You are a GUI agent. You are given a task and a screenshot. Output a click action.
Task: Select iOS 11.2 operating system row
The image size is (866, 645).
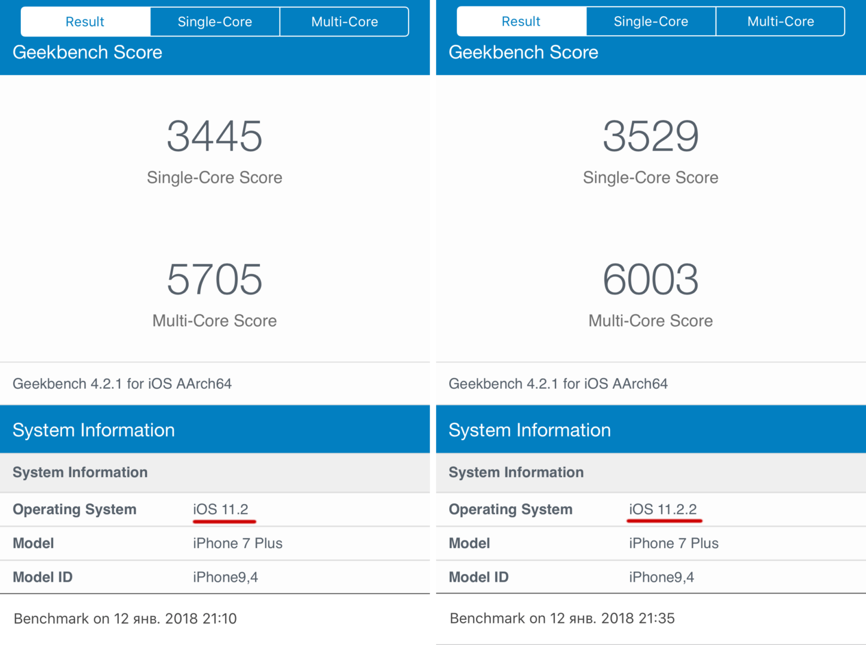[x=215, y=509]
